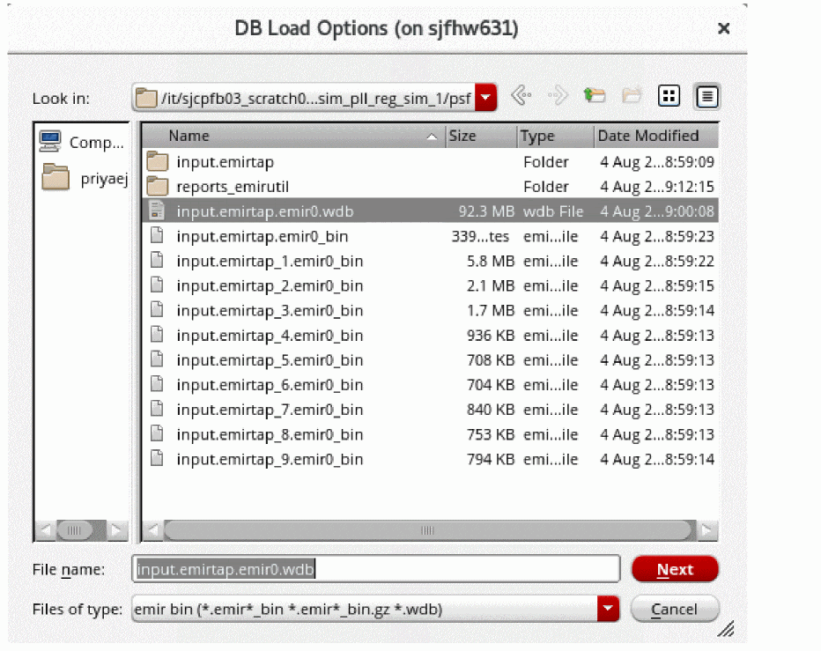
Task: Select priyaej folder in sidebar
Action: [x=55, y=177]
